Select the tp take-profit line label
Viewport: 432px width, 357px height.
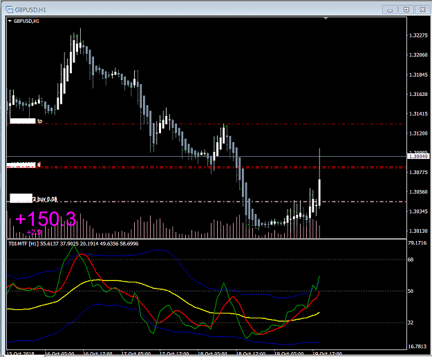pos(39,121)
